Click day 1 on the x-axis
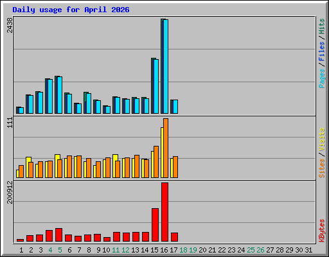The height and width of the screenshot is (257, 329). (21, 250)
